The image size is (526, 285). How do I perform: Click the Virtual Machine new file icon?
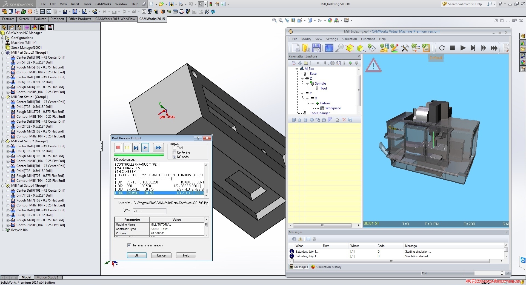point(296,48)
